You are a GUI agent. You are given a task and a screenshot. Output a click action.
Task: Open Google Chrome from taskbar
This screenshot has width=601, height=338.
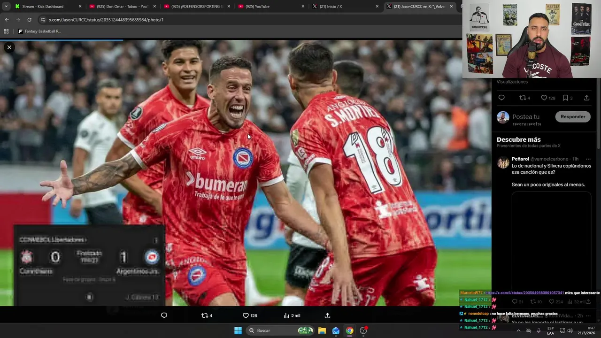(x=350, y=330)
